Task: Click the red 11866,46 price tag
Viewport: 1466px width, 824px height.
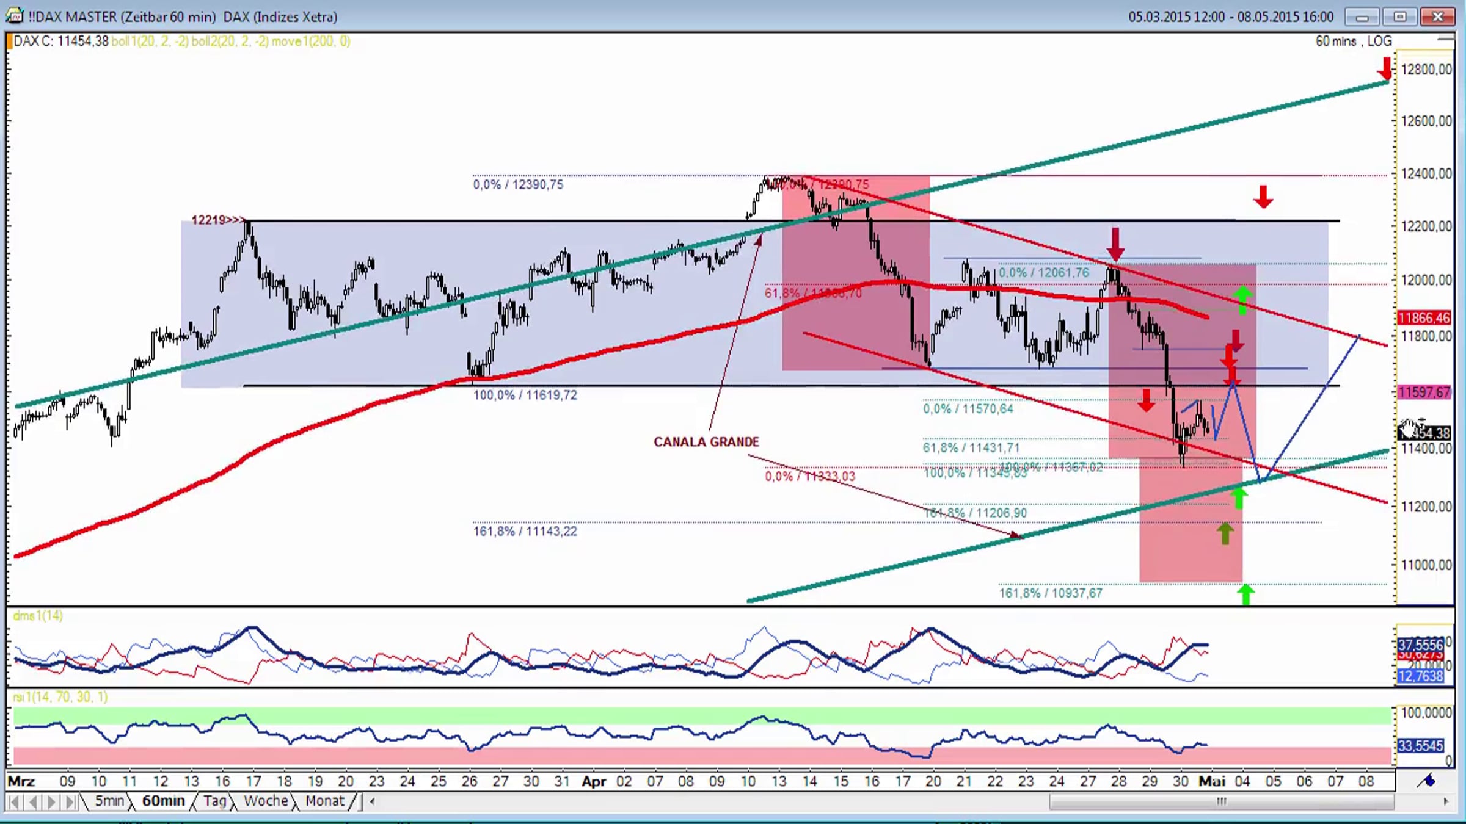Action: click(x=1424, y=318)
